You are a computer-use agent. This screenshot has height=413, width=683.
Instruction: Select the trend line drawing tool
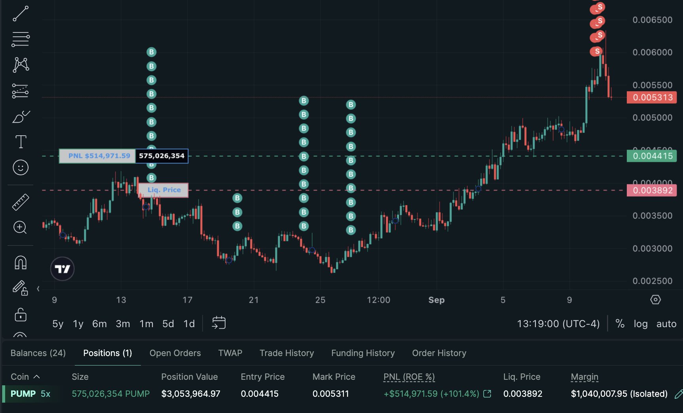(x=21, y=13)
